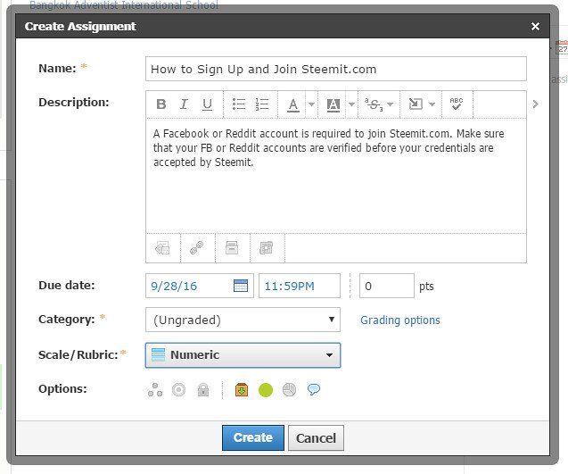Image resolution: width=568 pixels, height=474 pixels.
Task: Open the insert content dropdown arrow
Action: tap(432, 104)
